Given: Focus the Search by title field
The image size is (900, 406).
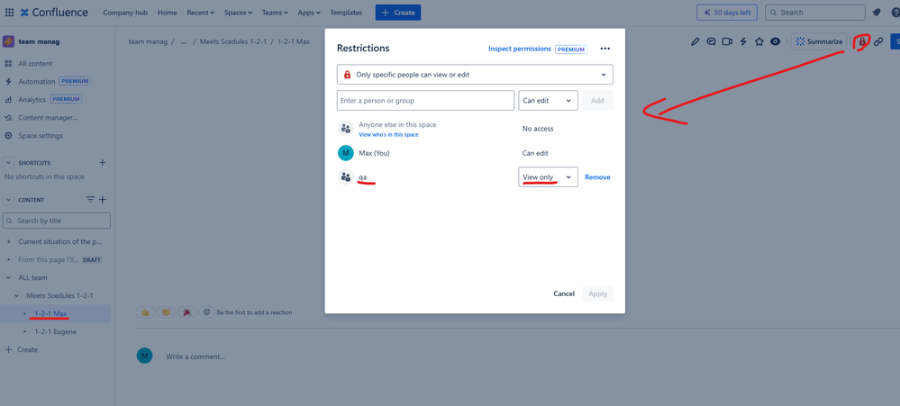Looking at the screenshot, I should [56, 221].
